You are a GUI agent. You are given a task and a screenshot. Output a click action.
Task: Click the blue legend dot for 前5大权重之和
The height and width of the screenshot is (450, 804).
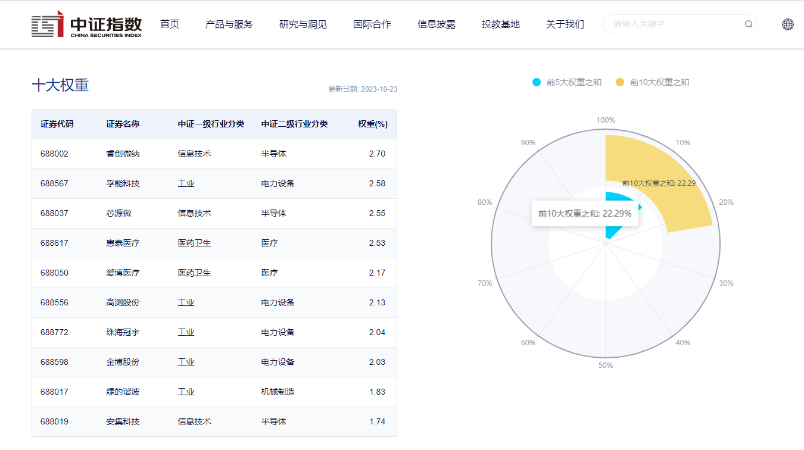[x=536, y=82]
